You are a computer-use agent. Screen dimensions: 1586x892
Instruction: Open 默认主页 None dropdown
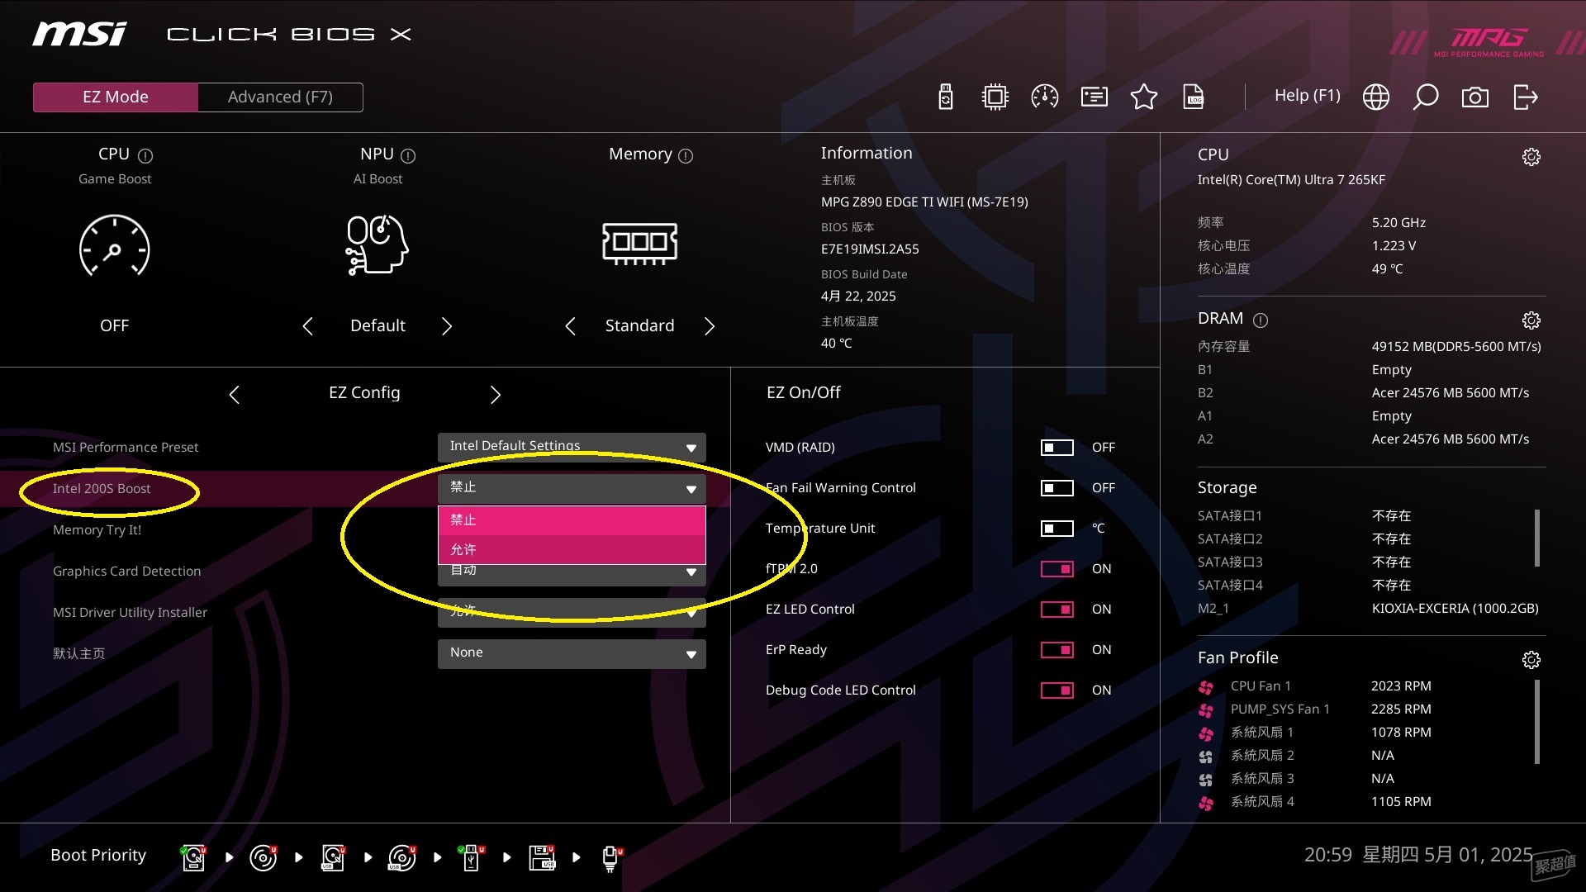[x=572, y=653]
